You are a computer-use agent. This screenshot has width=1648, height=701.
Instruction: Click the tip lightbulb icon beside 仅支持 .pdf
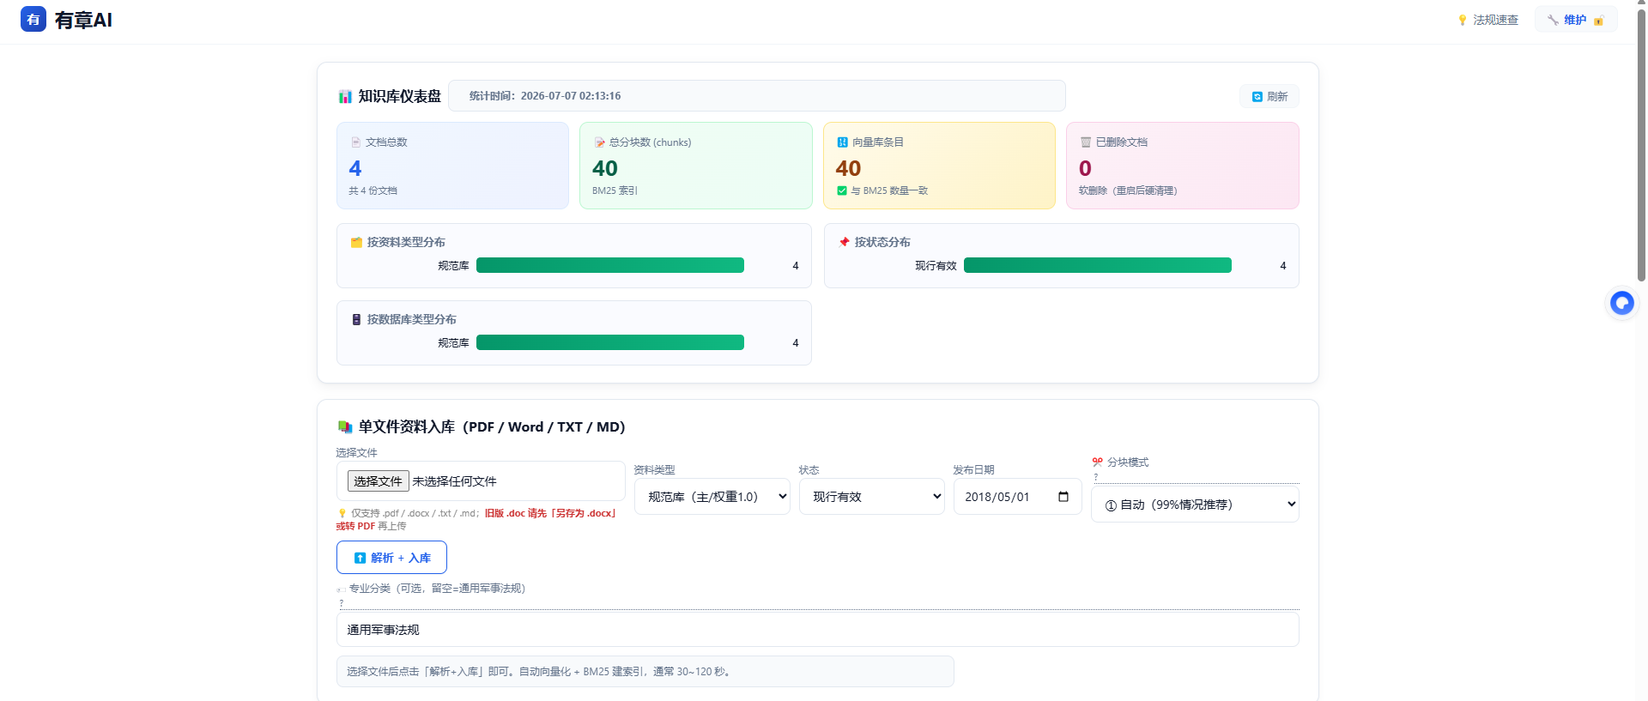tap(342, 513)
